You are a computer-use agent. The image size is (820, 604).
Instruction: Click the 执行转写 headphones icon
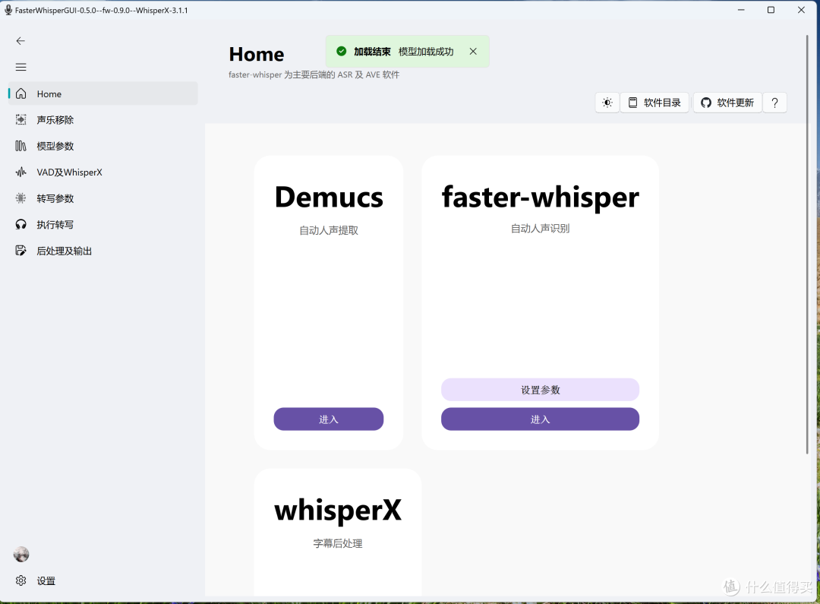(x=21, y=225)
